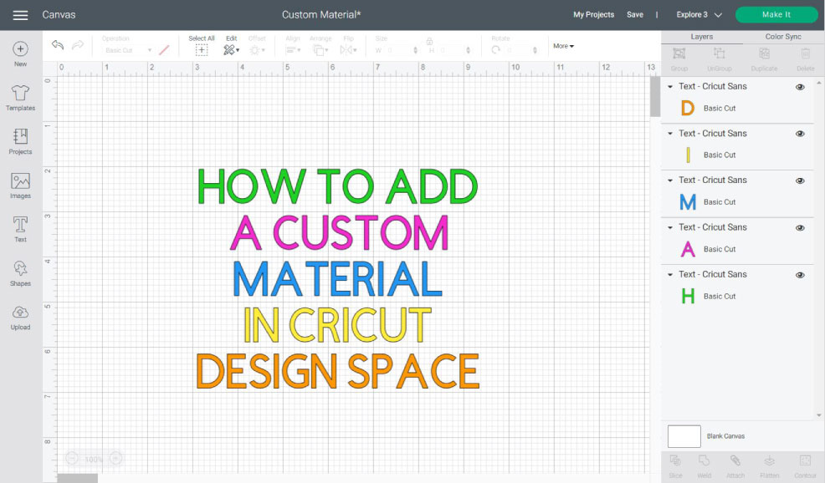Open the Templates panel
The width and height of the screenshot is (825, 483).
click(21, 98)
